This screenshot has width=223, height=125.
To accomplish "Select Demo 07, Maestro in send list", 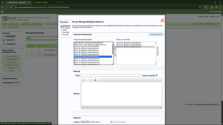I will (x=136, y=47).
